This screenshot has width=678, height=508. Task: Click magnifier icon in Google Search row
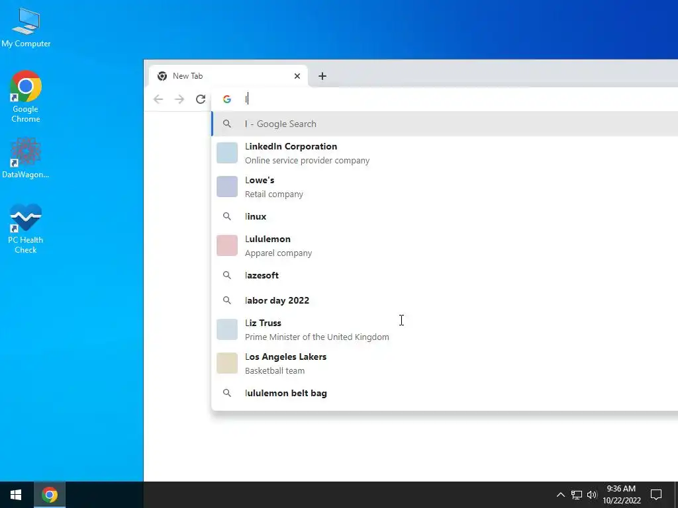coord(227,124)
